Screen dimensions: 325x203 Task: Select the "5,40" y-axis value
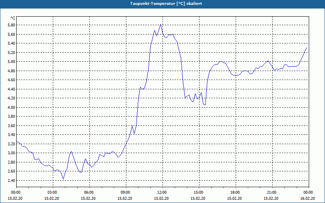(x=12, y=43)
